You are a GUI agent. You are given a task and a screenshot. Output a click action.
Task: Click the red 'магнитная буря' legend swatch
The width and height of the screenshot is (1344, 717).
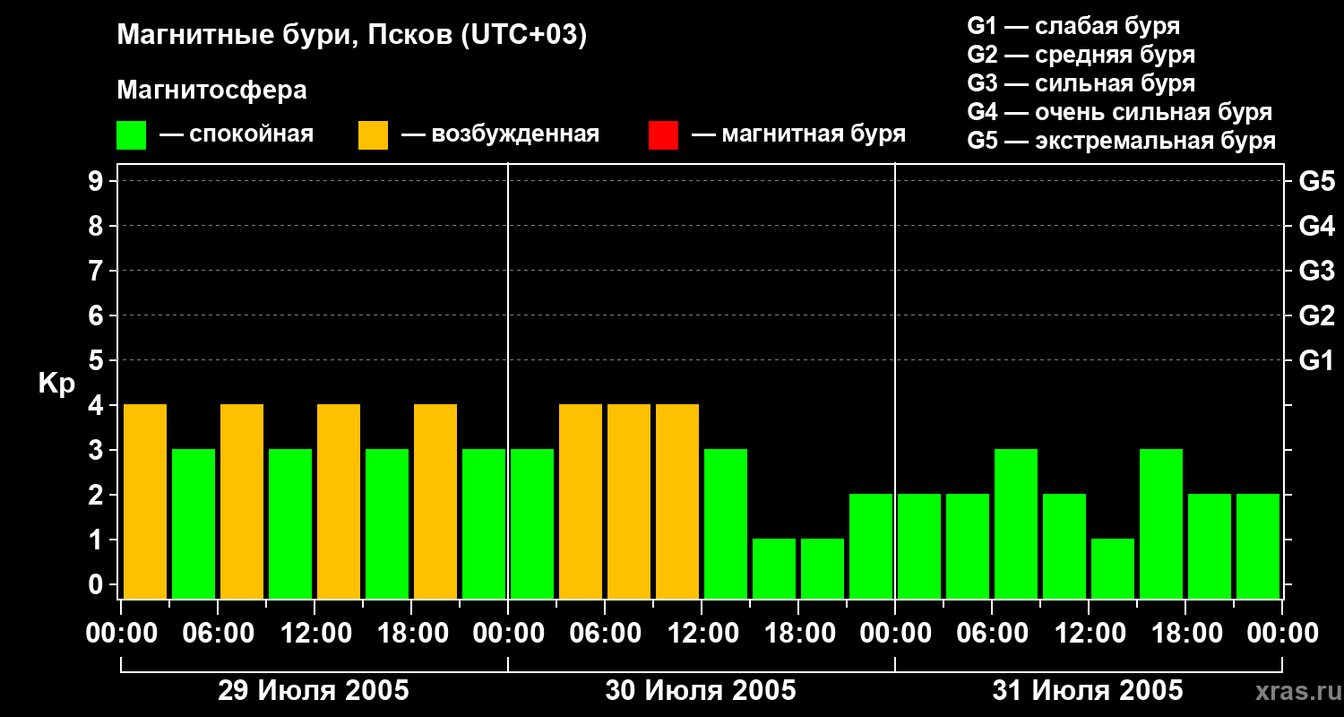point(663,135)
